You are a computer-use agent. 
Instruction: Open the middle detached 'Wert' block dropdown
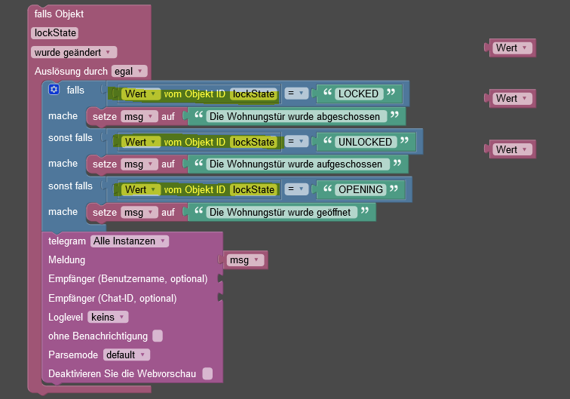[x=512, y=99]
